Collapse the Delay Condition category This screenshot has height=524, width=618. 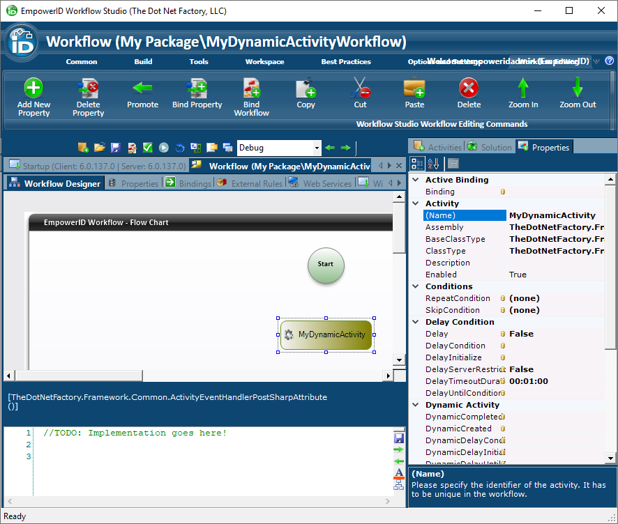416,322
